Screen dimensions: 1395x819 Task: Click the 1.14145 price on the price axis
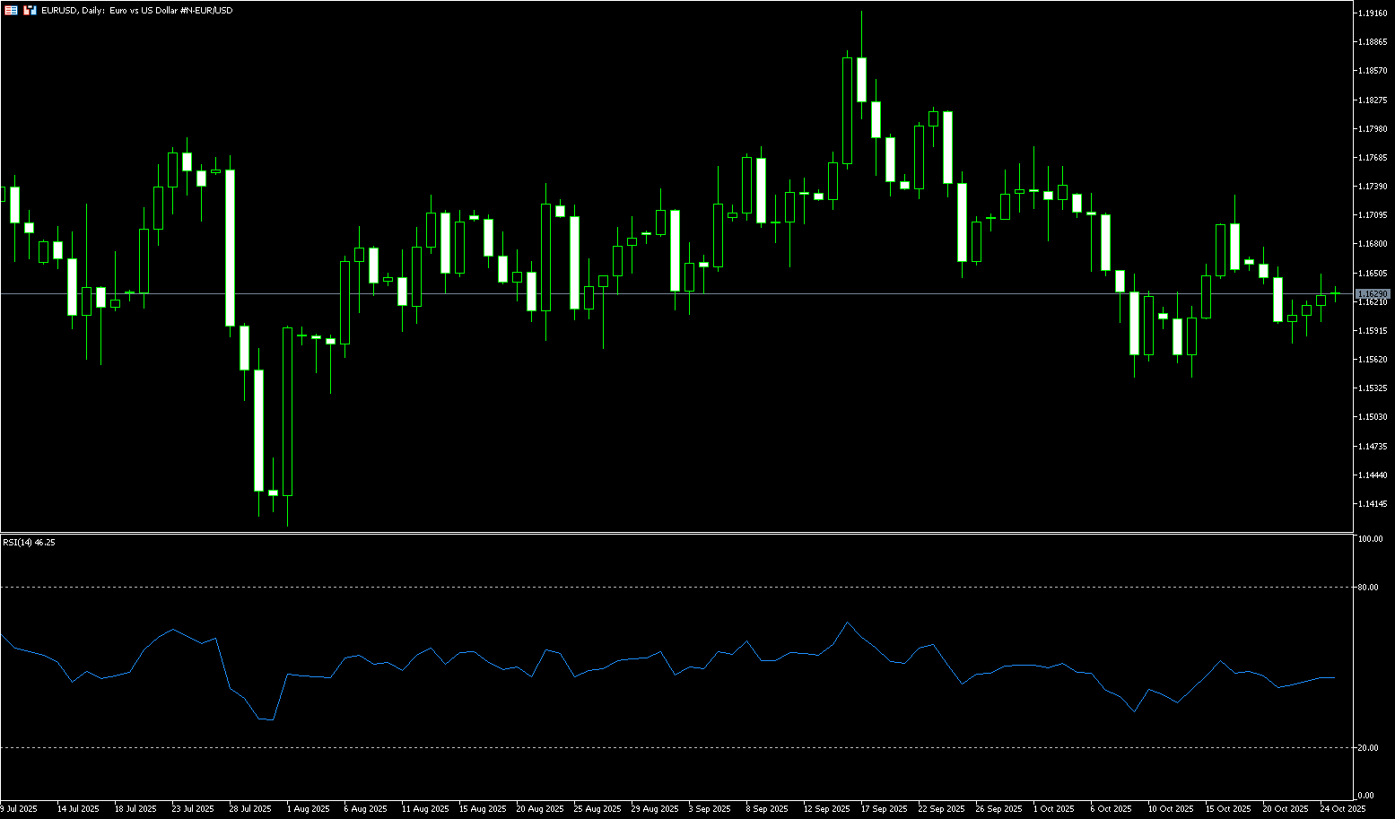click(x=1373, y=503)
